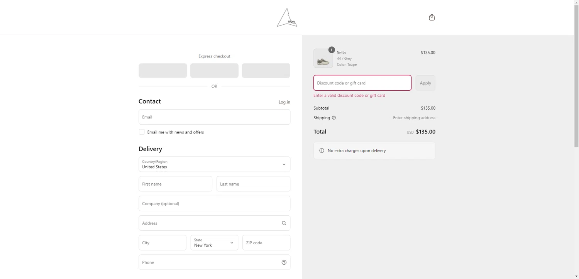Focus the City input field

click(x=163, y=243)
